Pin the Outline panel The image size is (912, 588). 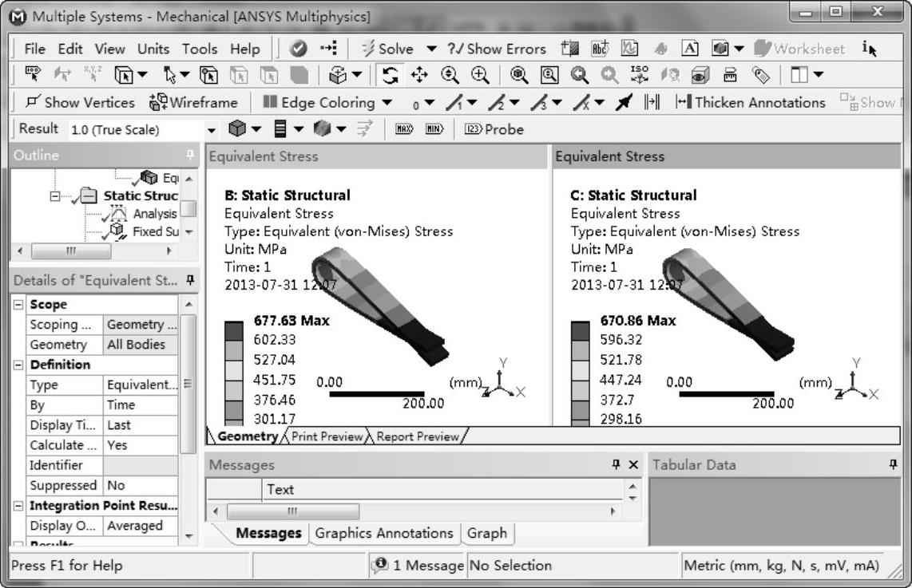pos(189,155)
